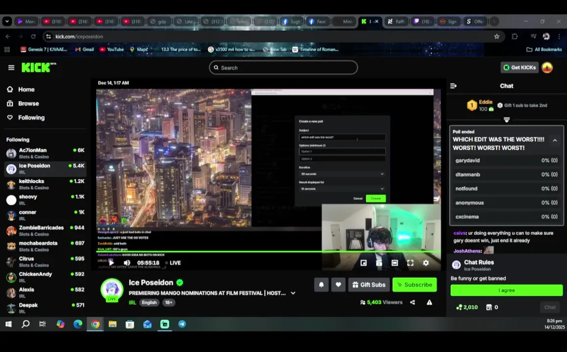Viewport: 567px width, 352px height.
Task: Click the green Subscribe button
Action: 415,285
